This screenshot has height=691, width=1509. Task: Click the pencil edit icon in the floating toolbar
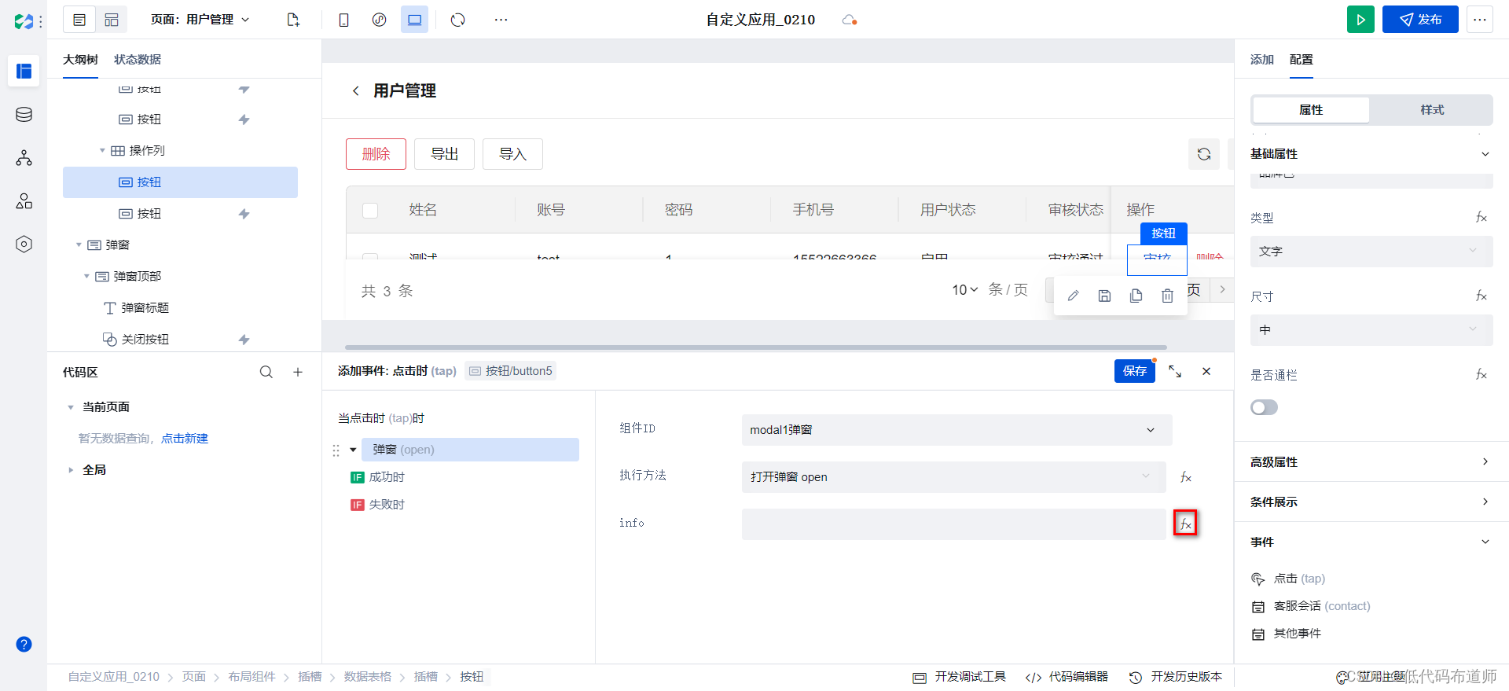[x=1073, y=296]
